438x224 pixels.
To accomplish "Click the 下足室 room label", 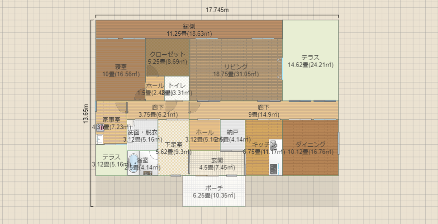I will [173, 145].
